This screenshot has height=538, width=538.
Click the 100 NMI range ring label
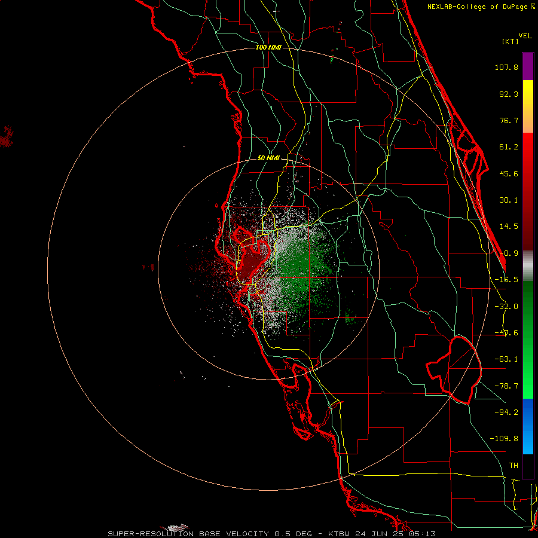(x=268, y=47)
